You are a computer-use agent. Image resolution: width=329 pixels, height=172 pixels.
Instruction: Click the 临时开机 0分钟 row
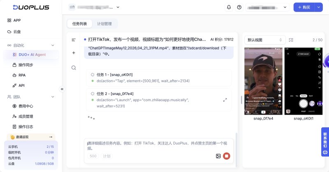click(x=31, y=152)
